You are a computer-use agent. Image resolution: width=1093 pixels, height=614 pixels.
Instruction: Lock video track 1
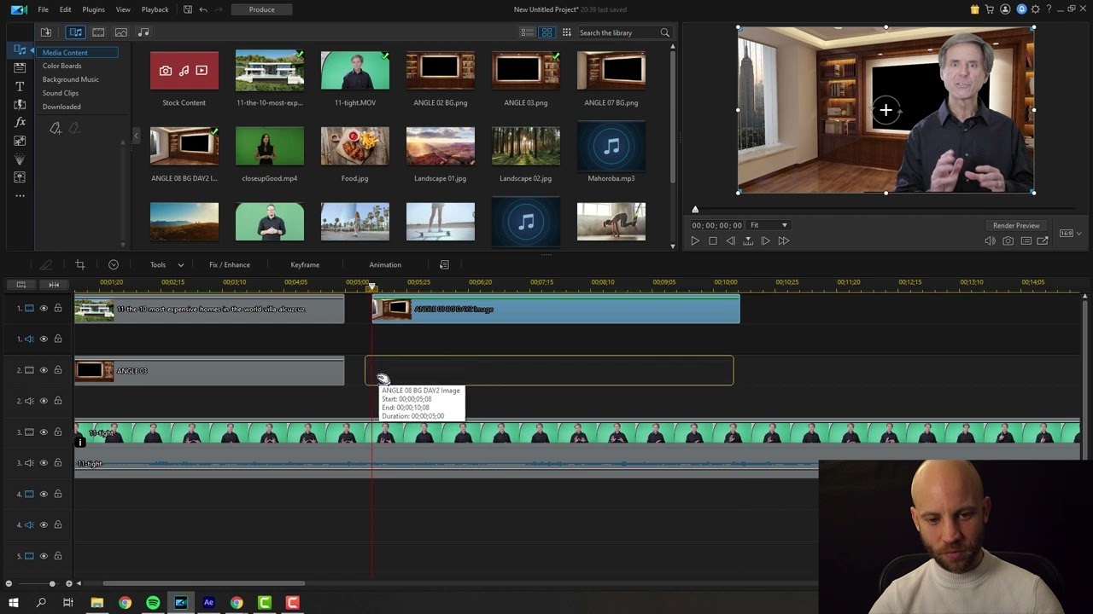point(58,308)
